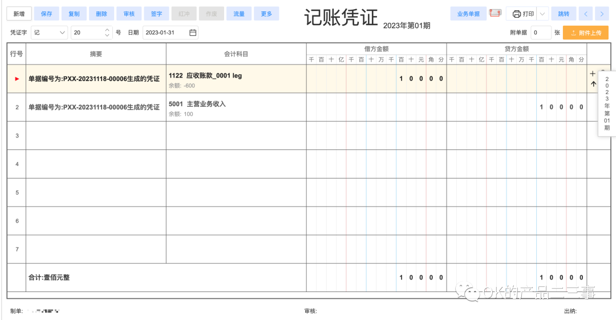
Task: Go to previous voucher arrow
Action: pyautogui.click(x=586, y=14)
